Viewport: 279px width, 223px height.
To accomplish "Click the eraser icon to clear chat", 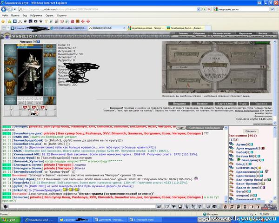I will (167, 206).
